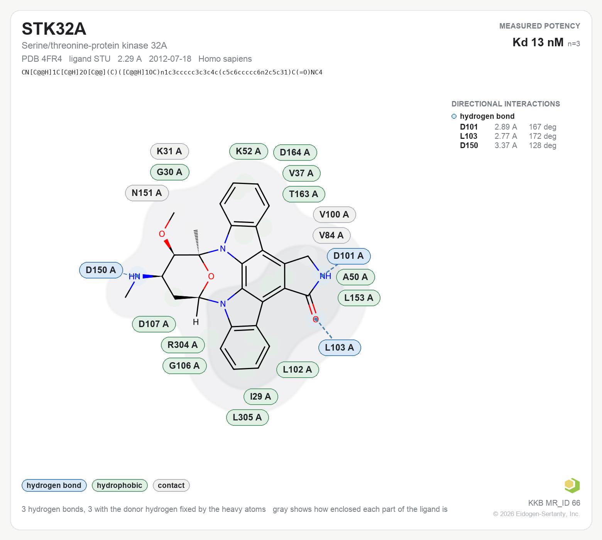Select the hydrogen bond legend pill

[54, 485]
